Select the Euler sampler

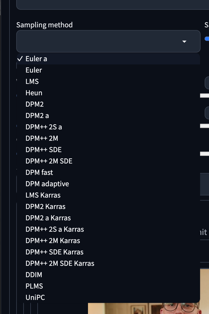coord(34,70)
